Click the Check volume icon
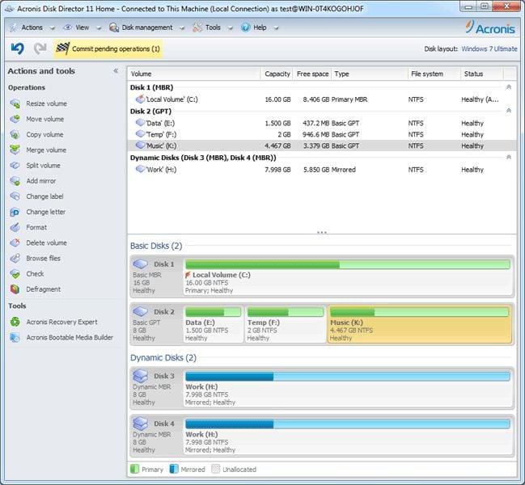The height and width of the screenshot is (485, 525). (15, 273)
